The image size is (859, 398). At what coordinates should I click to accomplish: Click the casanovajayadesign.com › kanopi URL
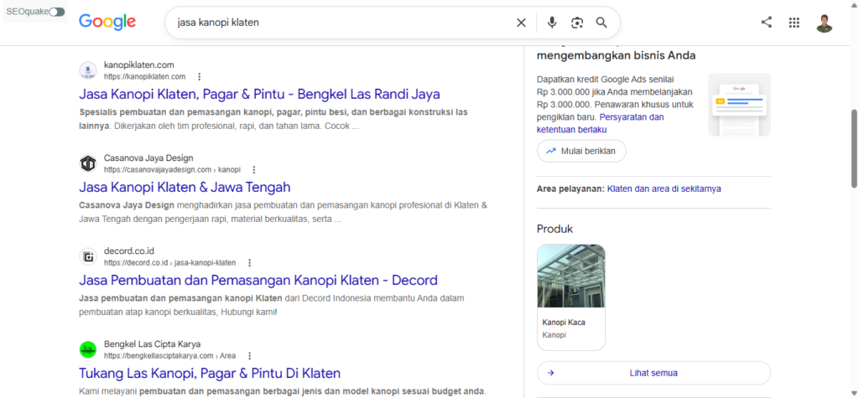pyautogui.click(x=172, y=170)
